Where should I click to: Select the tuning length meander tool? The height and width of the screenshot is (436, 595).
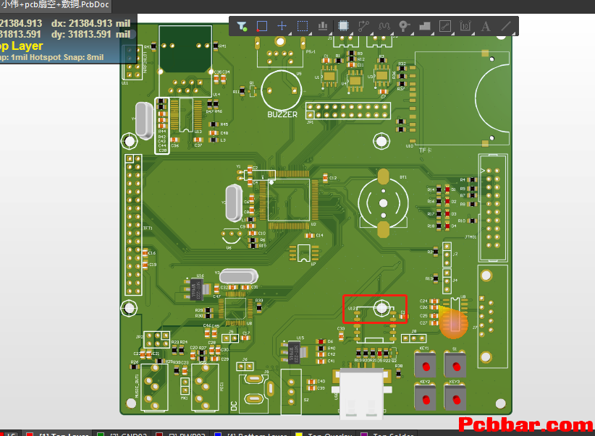click(384, 26)
